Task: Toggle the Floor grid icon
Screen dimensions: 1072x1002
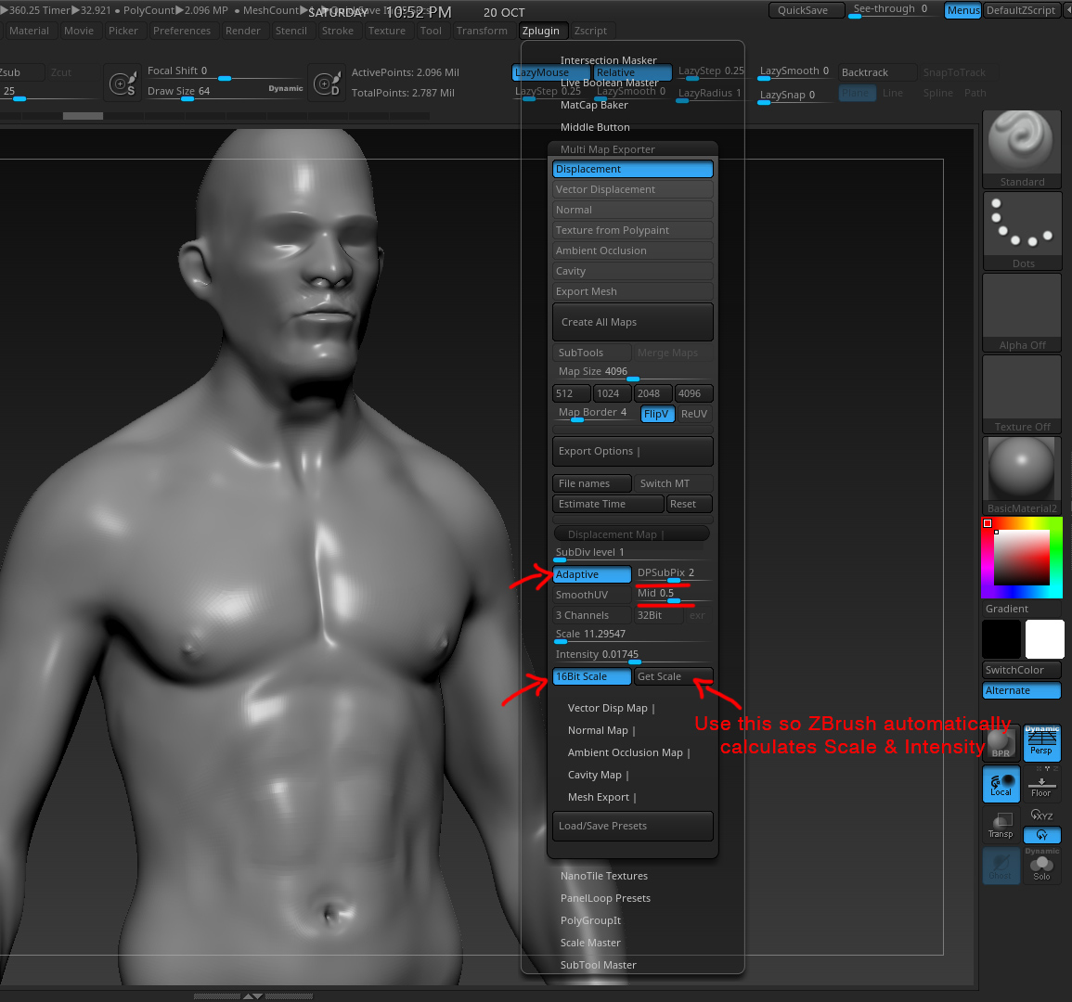Action: click(1041, 783)
